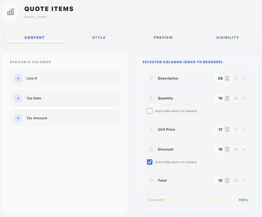Click the Line # column row label
The width and height of the screenshot is (262, 217).
[x=32, y=78]
